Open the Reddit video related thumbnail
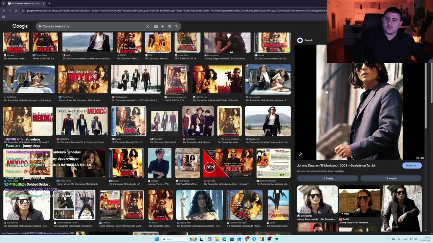 (359, 200)
